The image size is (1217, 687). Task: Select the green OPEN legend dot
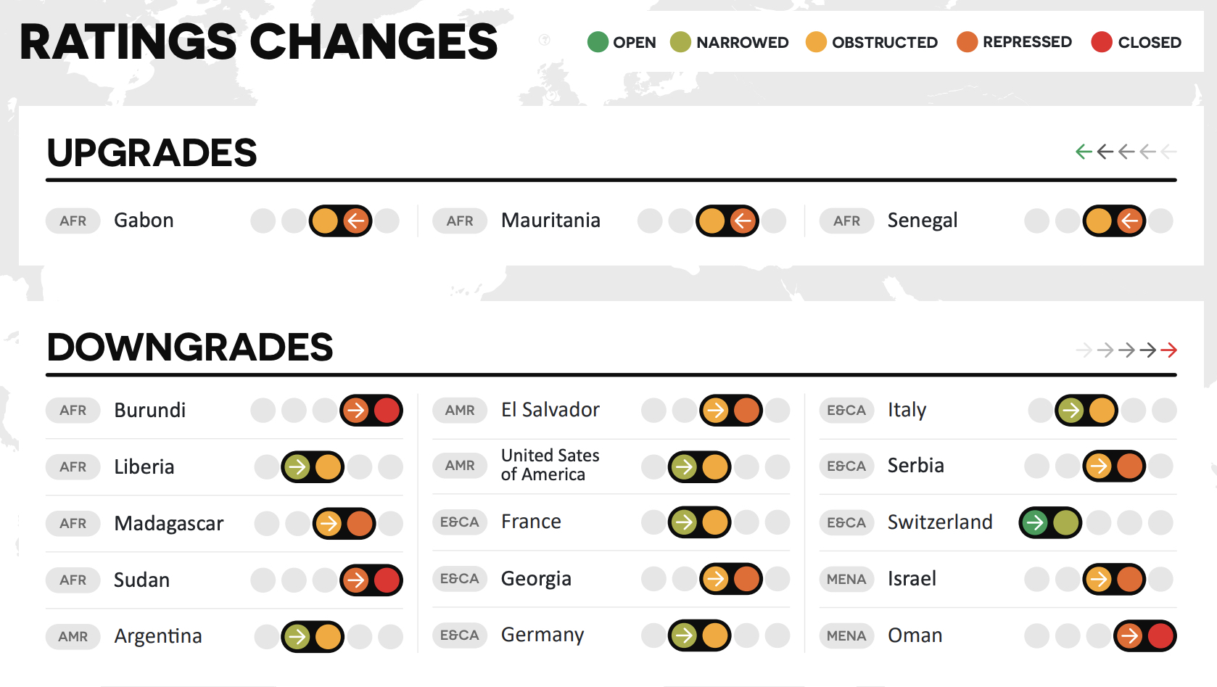point(598,42)
